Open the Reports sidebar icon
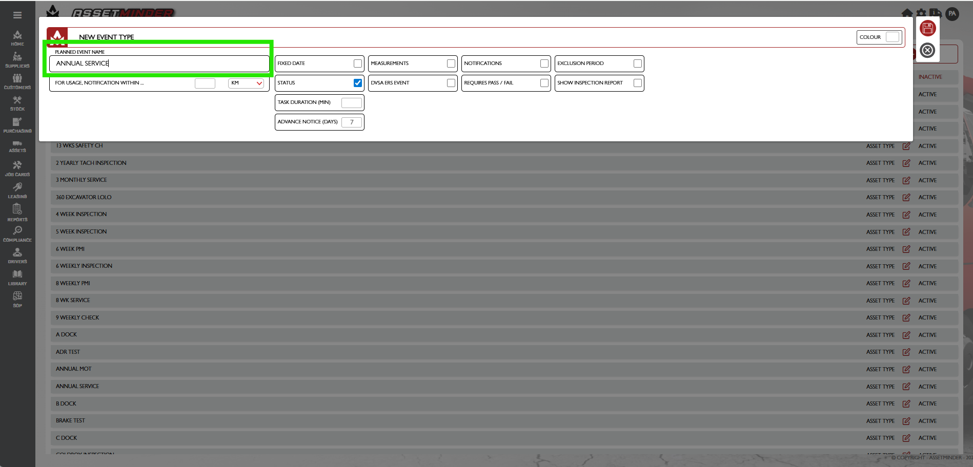Screen dimensions: 973x467 (17, 212)
